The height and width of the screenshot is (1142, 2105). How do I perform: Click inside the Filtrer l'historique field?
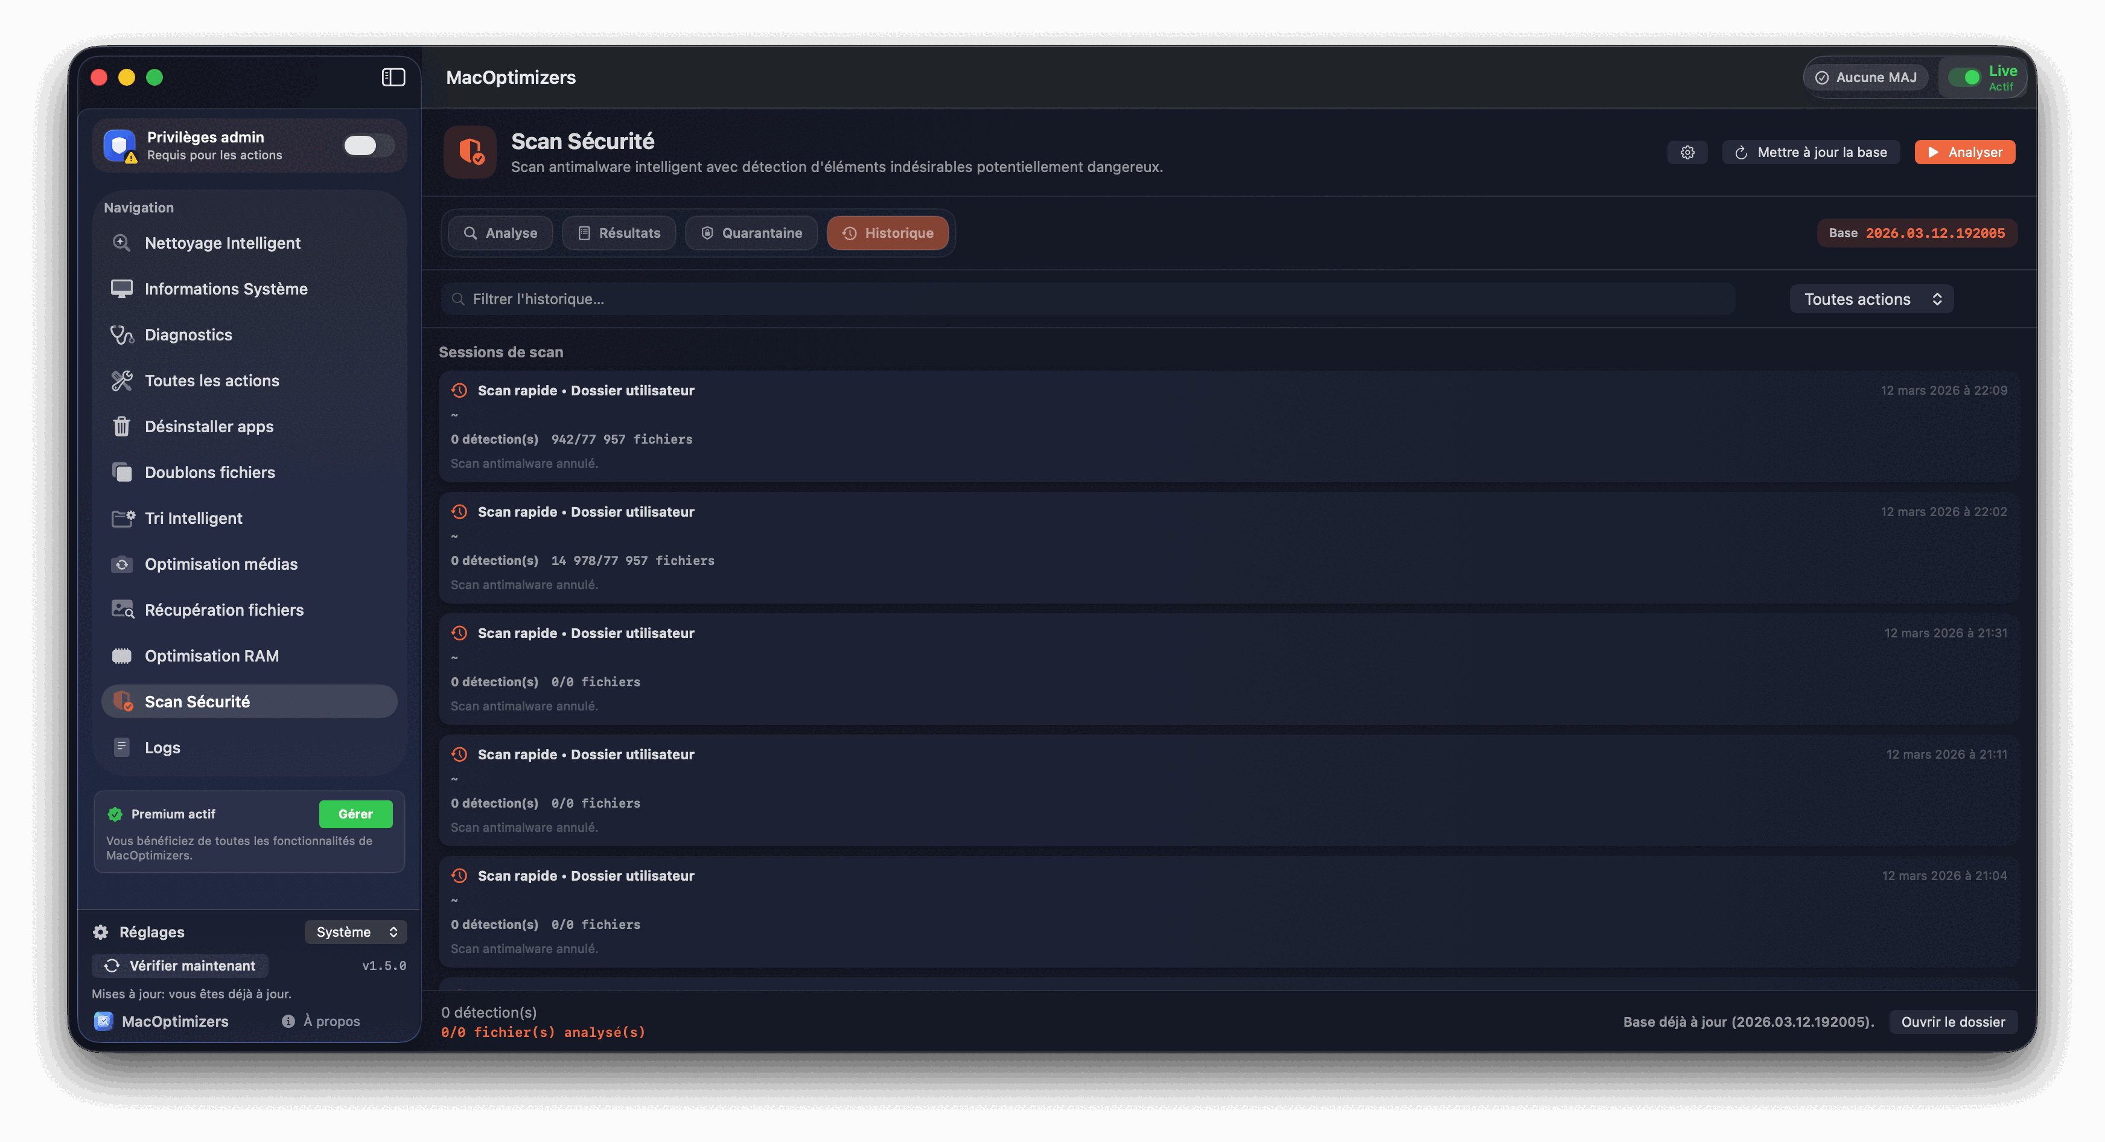pos(817,298)
